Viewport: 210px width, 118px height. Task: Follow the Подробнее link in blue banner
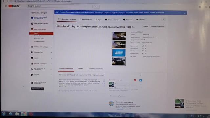[160, 13]
